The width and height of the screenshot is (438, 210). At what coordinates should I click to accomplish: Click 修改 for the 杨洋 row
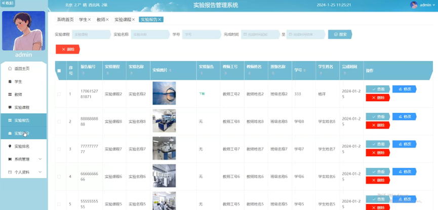[405, 89]
